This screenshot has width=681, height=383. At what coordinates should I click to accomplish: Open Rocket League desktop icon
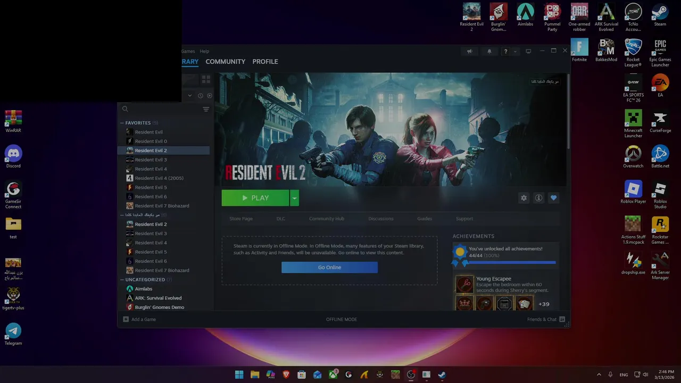point(633,53)
